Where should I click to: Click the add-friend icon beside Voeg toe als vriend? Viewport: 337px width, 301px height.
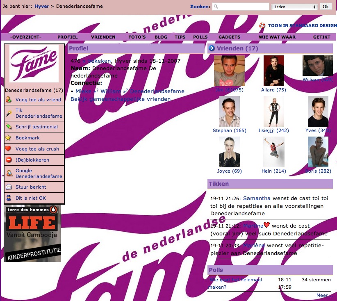9,100
